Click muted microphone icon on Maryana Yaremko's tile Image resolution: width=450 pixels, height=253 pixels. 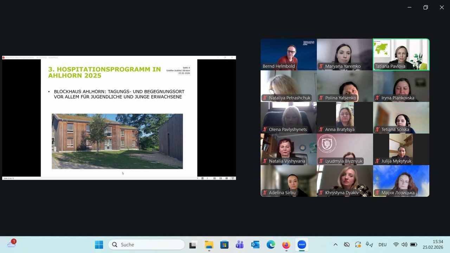coord(321,66)
